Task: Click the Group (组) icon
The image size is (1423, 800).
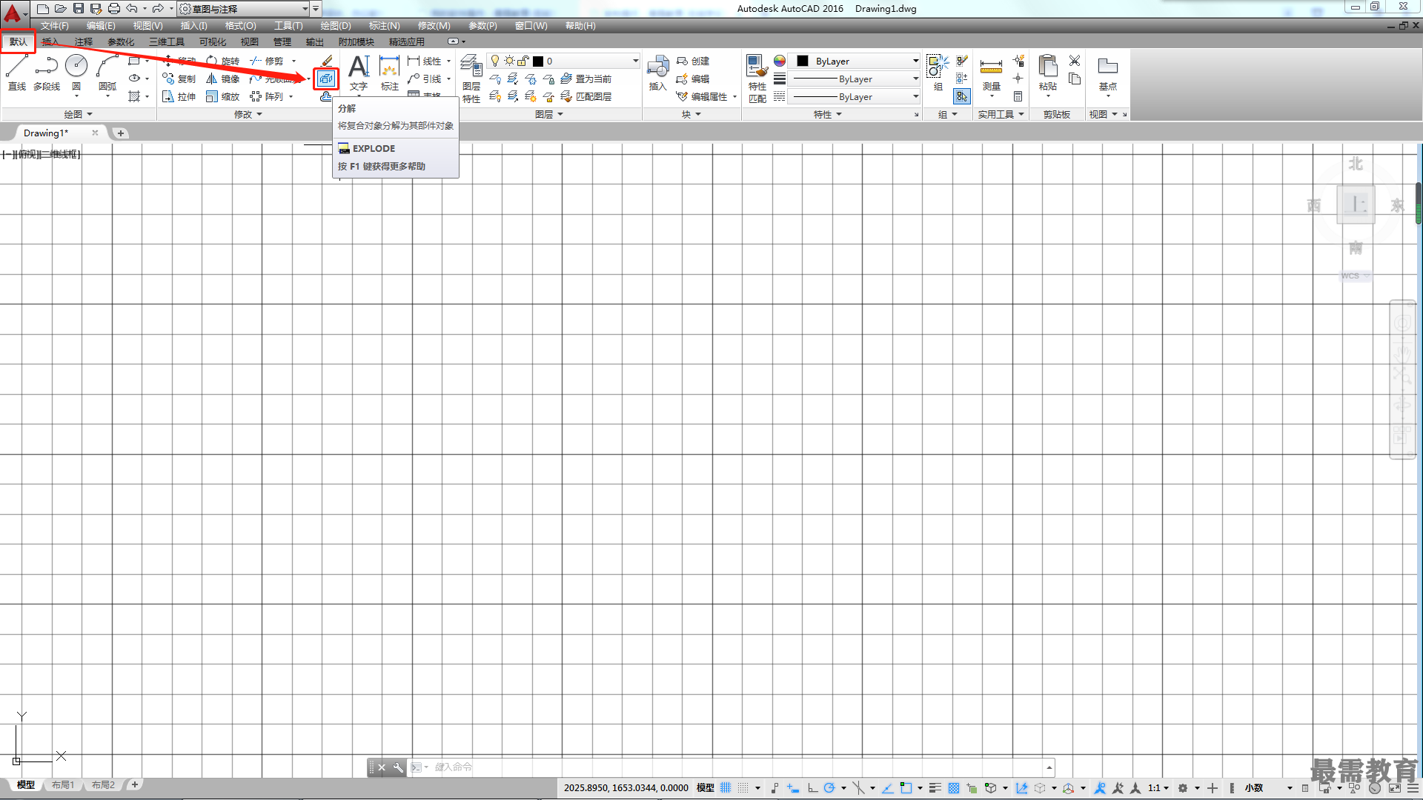Action: [x=938, y=73]
